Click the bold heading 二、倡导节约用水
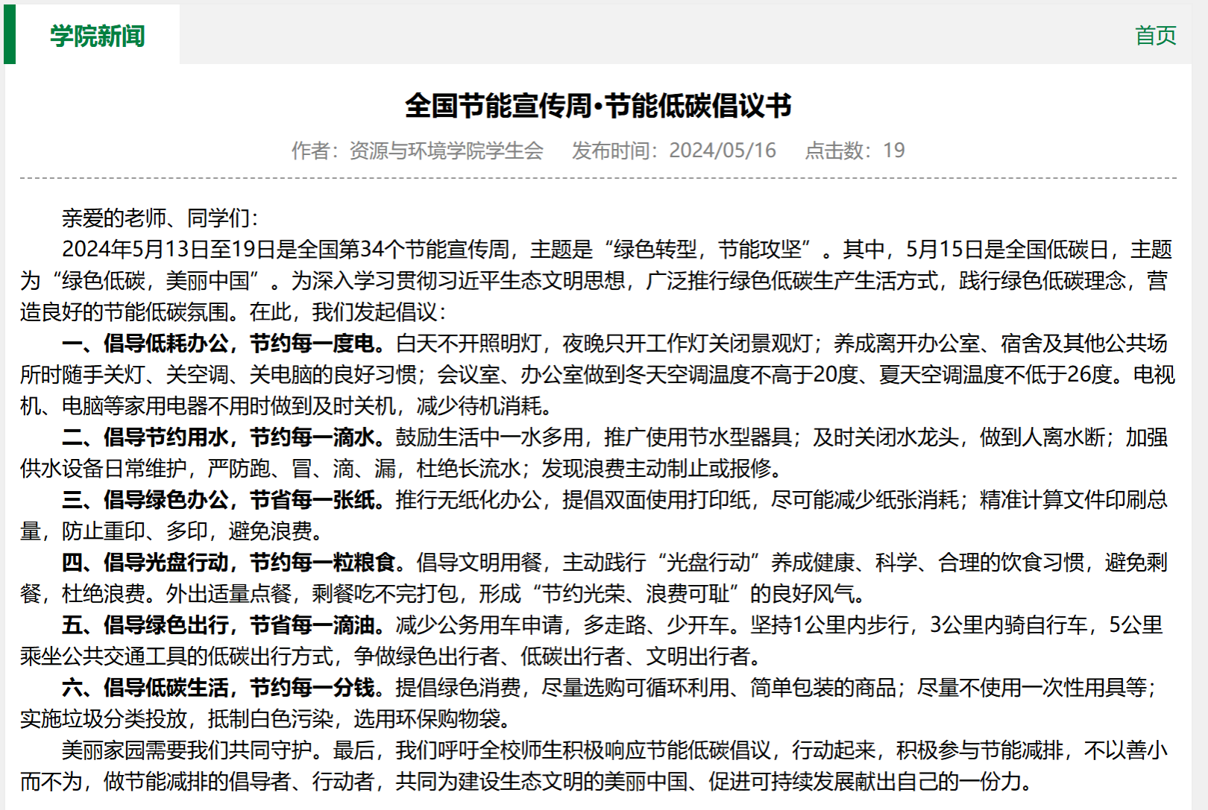This screenshot has height=810, width=1208. (x=145, y=437)
